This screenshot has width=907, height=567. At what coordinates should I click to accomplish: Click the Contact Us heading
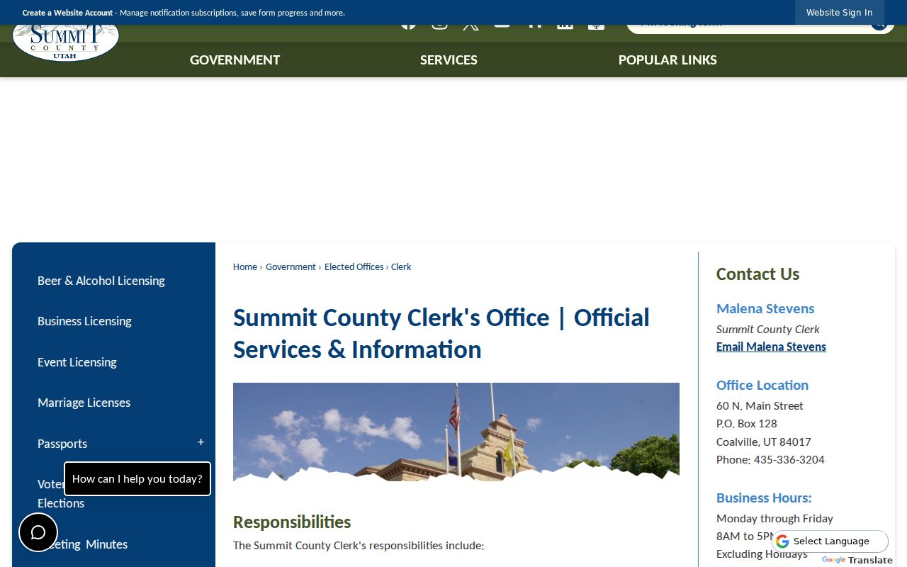(757, 274)
